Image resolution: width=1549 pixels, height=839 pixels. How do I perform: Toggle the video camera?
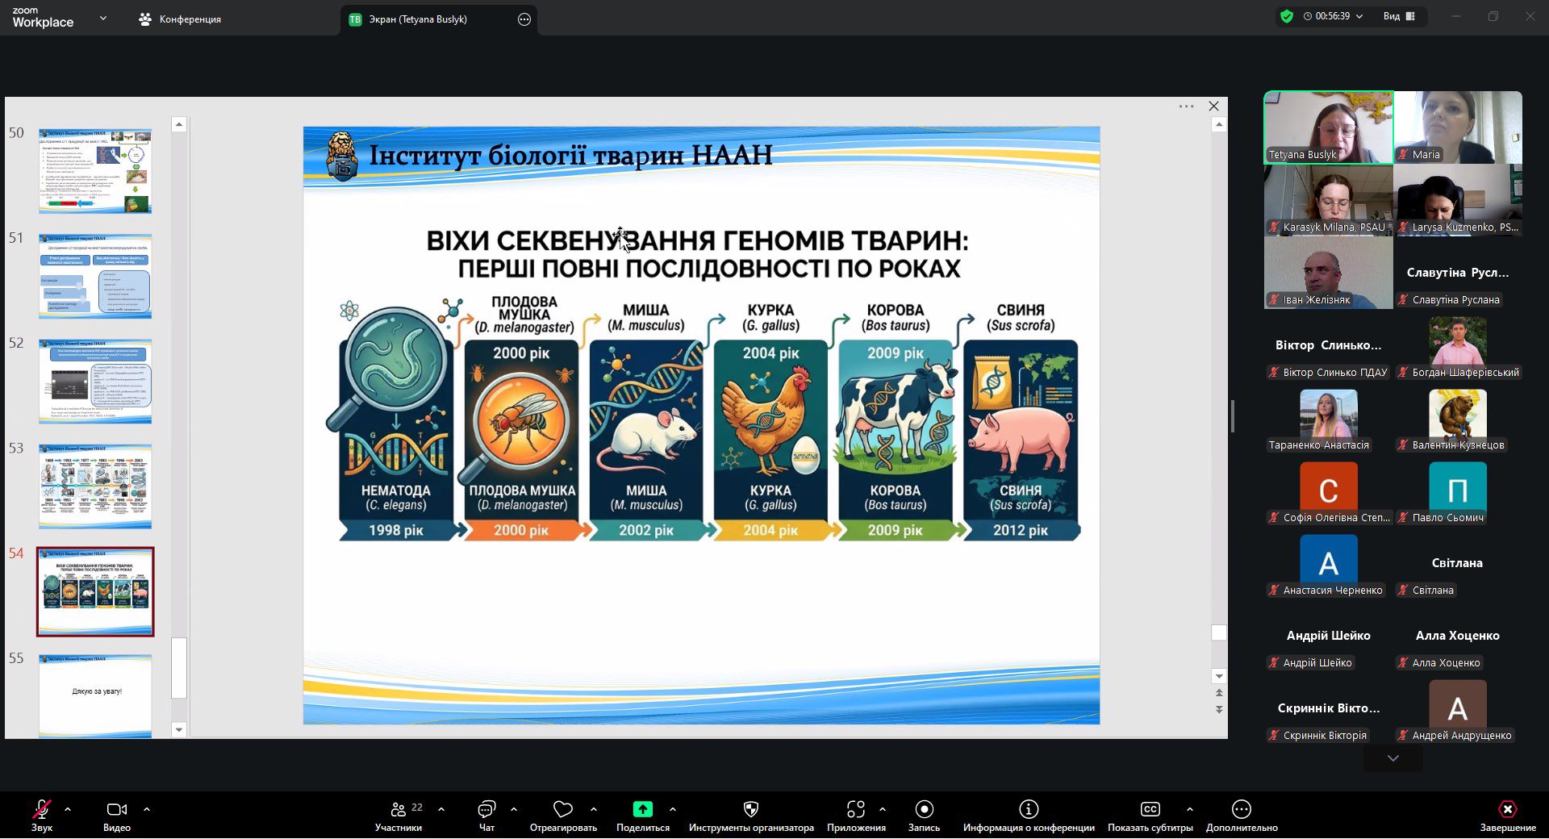tap(116, 809)
